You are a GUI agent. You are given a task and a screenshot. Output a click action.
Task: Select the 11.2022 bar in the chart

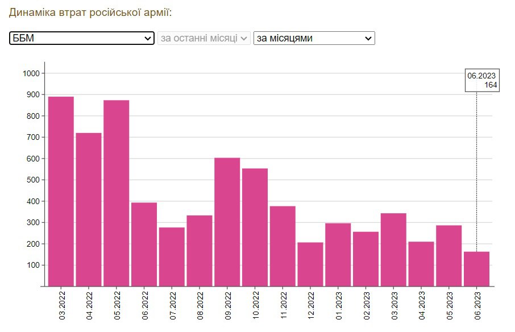click(x=283, y=246)
